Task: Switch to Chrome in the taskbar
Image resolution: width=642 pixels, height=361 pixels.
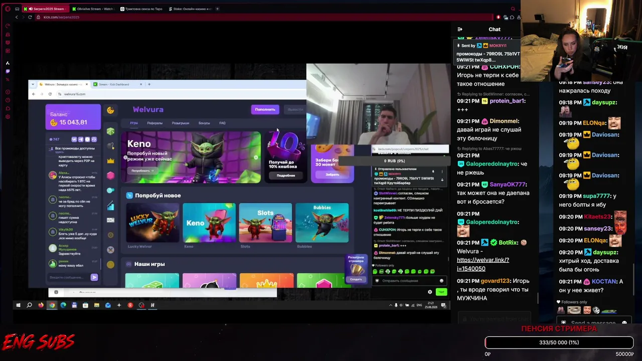Action: [52, 305]
